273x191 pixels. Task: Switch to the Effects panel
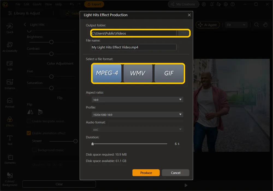10,122
